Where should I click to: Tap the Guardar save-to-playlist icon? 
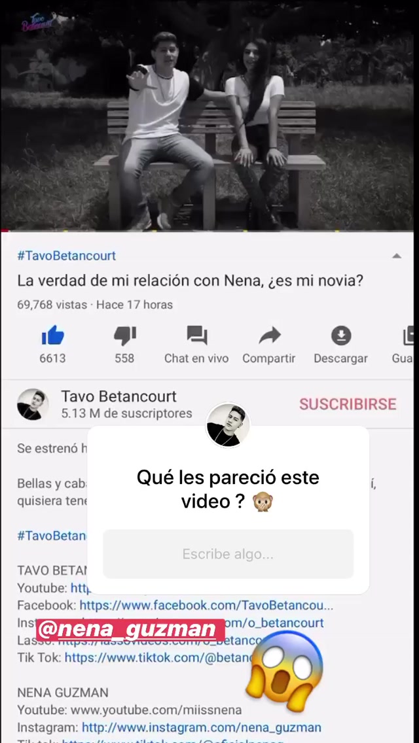click(408, 336)
